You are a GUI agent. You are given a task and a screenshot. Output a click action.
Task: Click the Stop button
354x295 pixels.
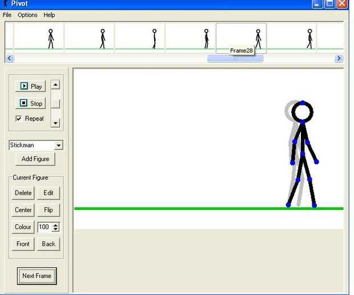[x=30, y=103]
